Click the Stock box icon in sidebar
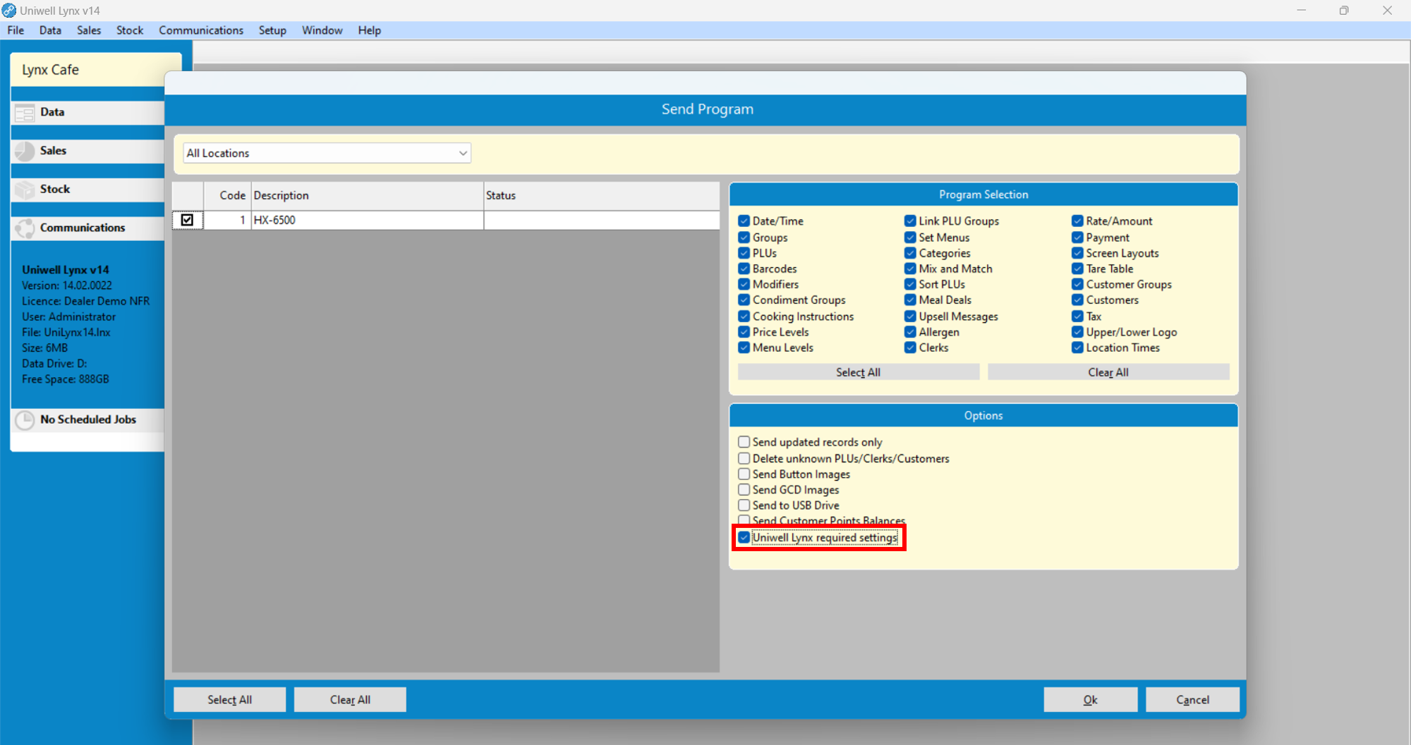1411x745 pixels. pos(25,190)
